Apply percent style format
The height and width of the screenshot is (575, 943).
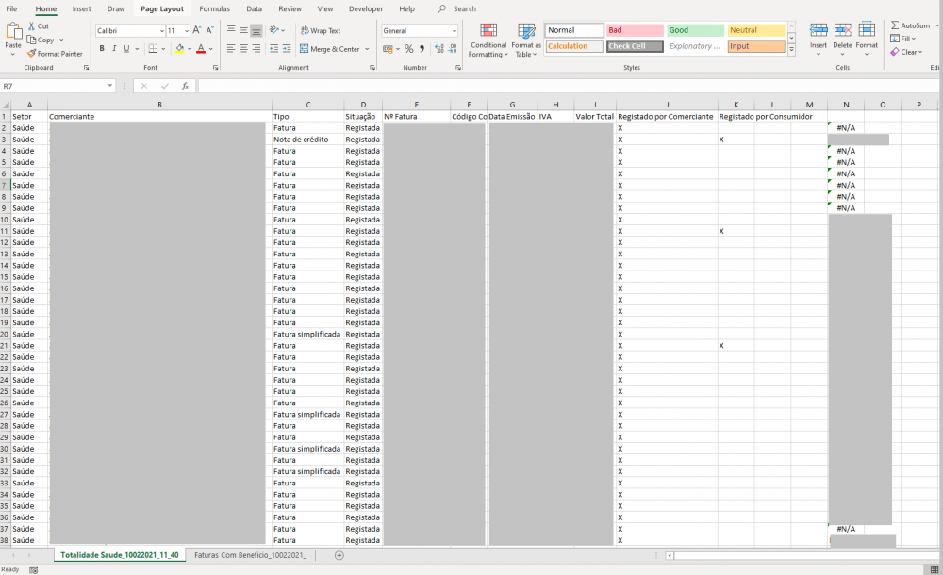click(409, 49)
